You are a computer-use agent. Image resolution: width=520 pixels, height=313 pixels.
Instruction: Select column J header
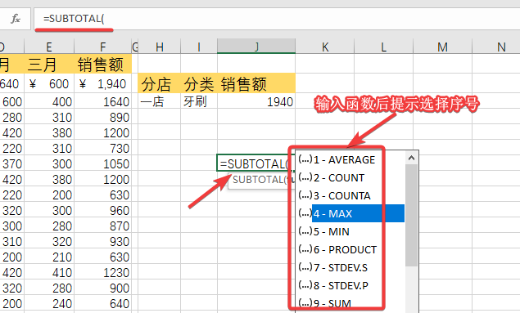[x=256, y=46]
